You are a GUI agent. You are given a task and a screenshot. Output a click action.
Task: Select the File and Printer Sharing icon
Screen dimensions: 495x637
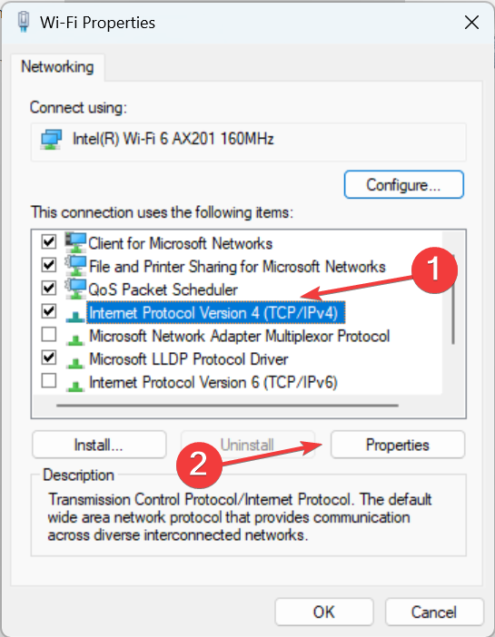coord(75,266)
